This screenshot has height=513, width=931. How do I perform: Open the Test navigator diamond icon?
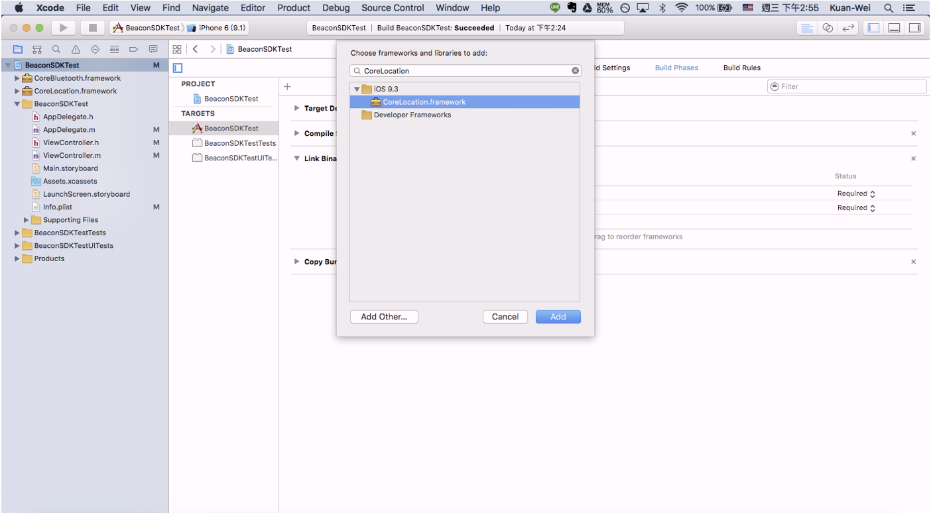95,49
